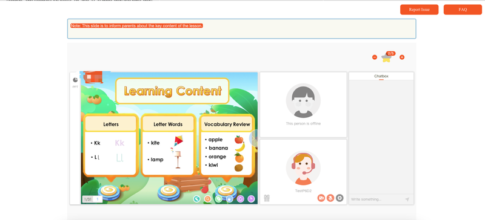Focus the 'Write something...' chat input
This screenshot has width=485, height=220.
coord(376,199)
